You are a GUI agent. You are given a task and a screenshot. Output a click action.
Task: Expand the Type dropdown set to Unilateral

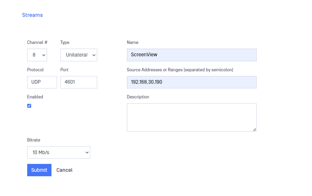[x=79, y=55]
